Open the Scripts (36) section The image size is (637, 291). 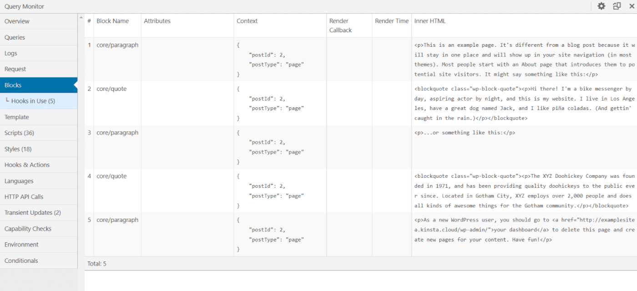(19, 133)
